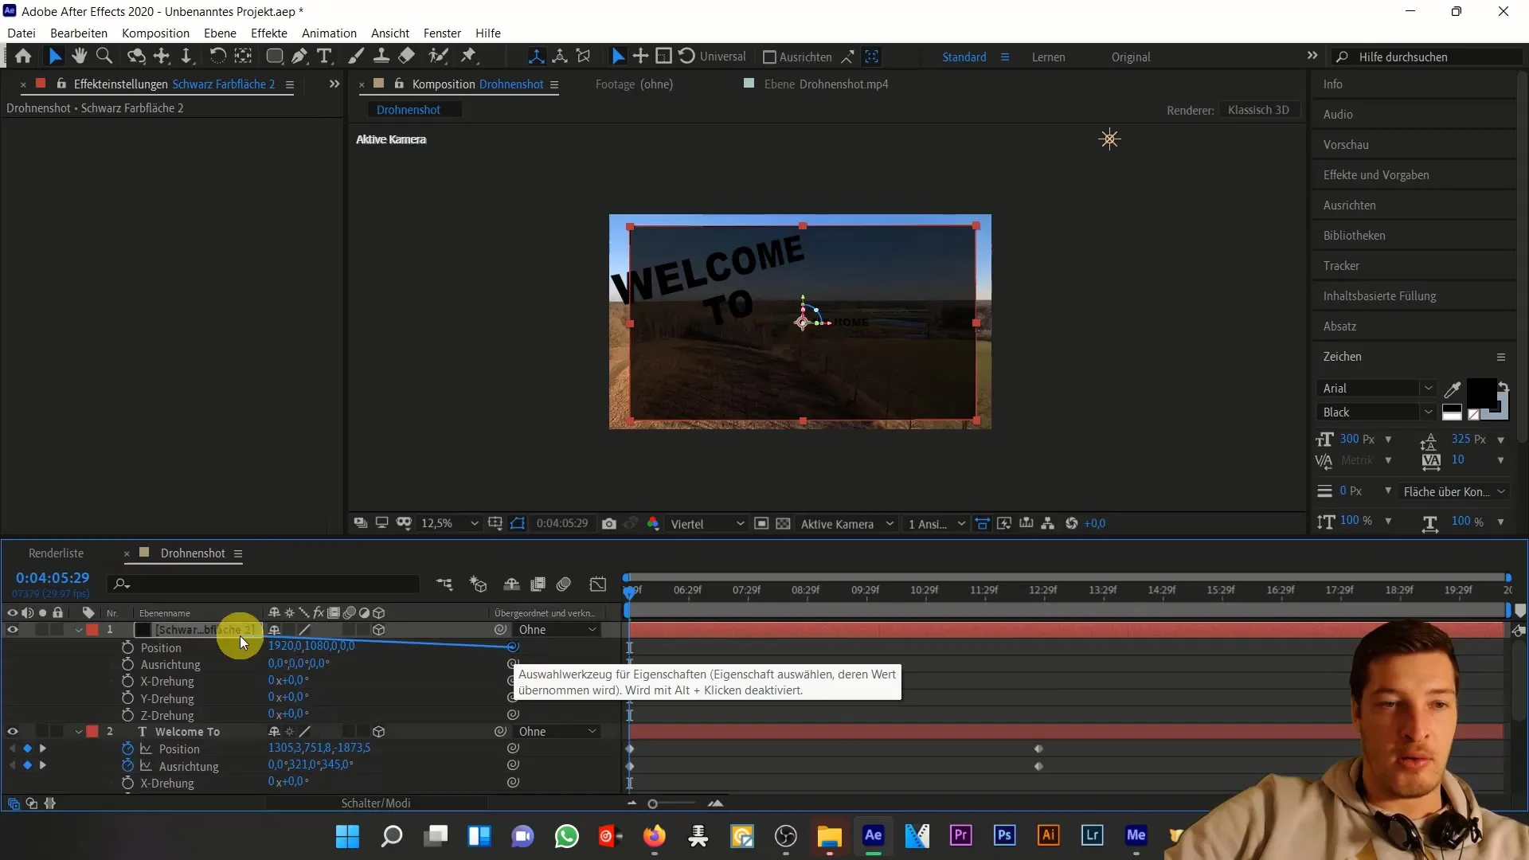The image size is (1529, 860).
Task: Click the Windows Start button
Action: tap(347, 836)
